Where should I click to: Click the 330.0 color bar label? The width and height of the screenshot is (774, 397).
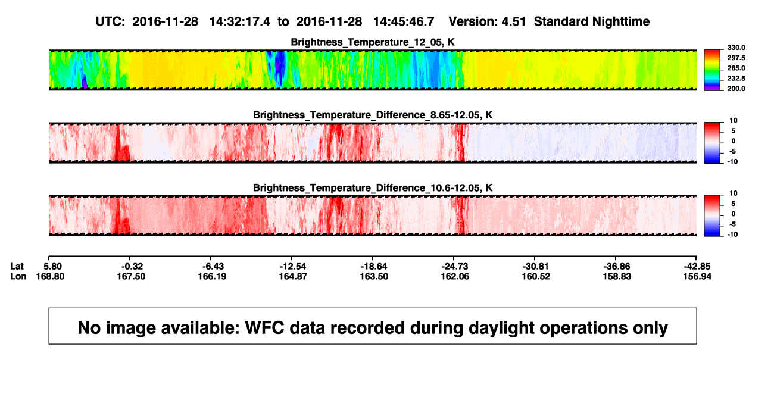click(735, 48)
